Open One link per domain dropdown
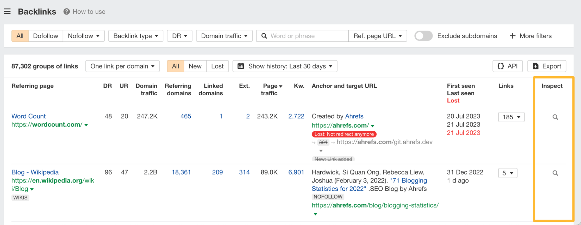 pyautogui.click(x=122, y=66)
